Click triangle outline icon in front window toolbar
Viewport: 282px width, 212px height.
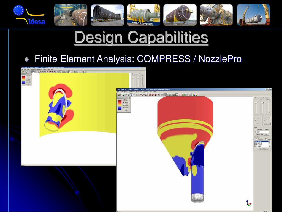(177, 95)
